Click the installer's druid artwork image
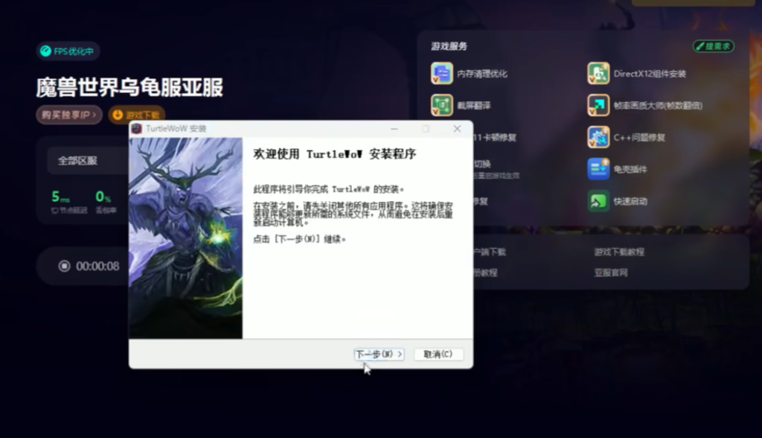 (185, 238)
